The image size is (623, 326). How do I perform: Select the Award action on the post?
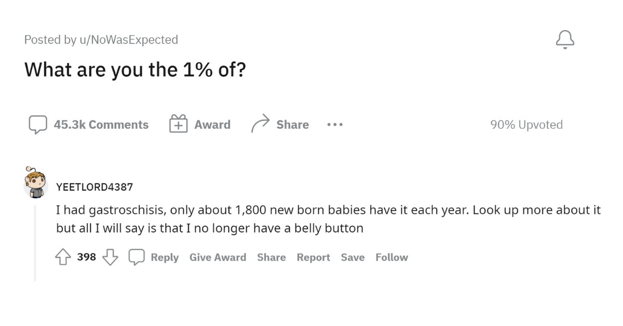tap(212, 124)
